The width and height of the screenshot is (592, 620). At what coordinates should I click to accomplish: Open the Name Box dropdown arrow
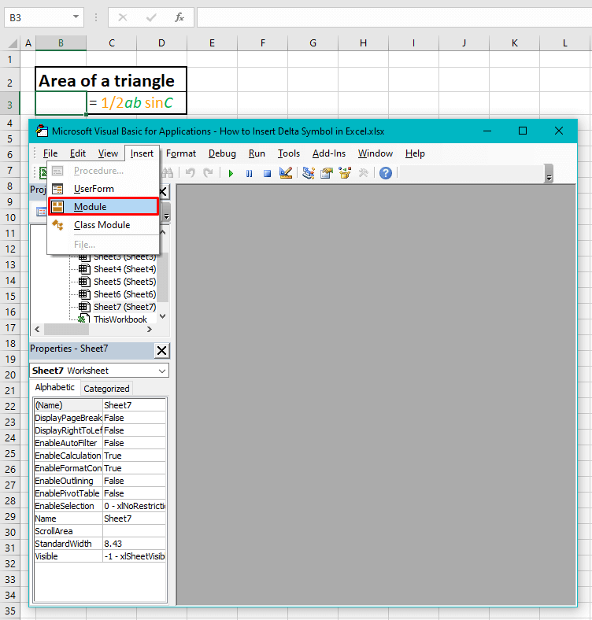(x=76, y=17)
